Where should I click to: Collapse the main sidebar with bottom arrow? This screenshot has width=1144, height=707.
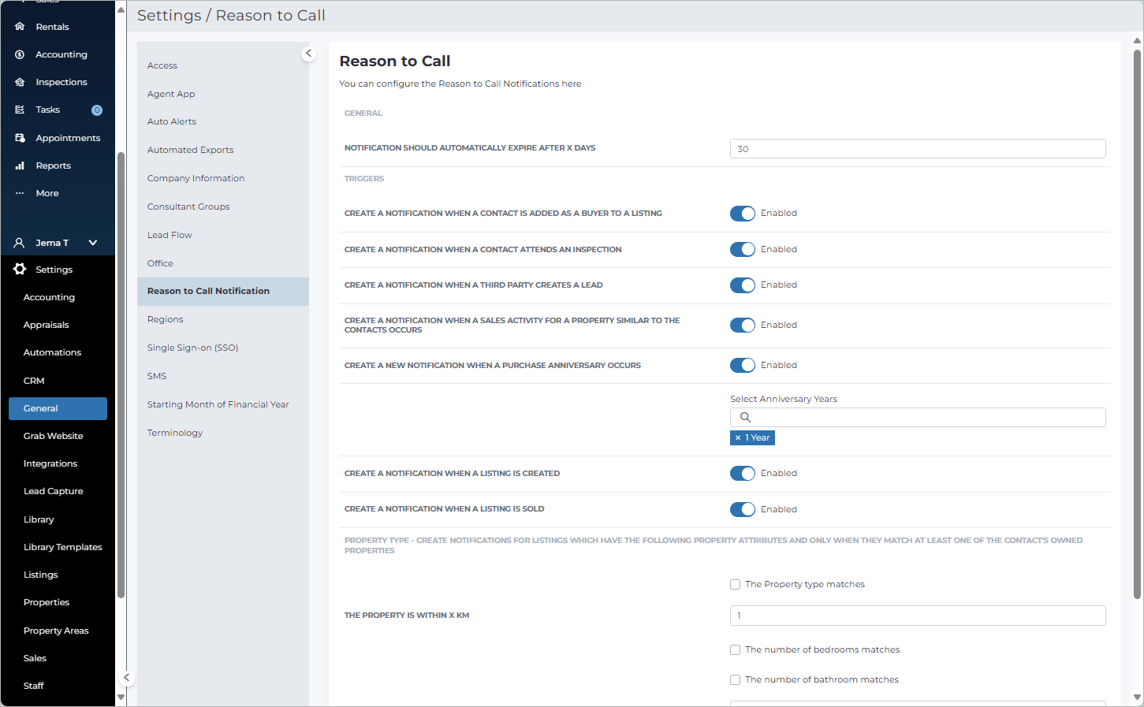[x=126, y=677]
